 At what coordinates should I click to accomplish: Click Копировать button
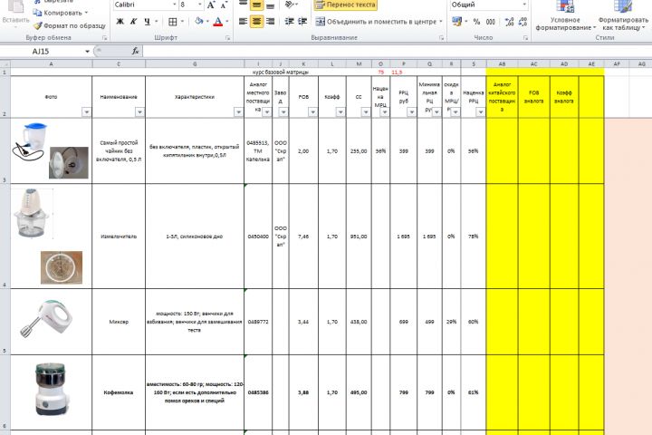tap(58, 13)
